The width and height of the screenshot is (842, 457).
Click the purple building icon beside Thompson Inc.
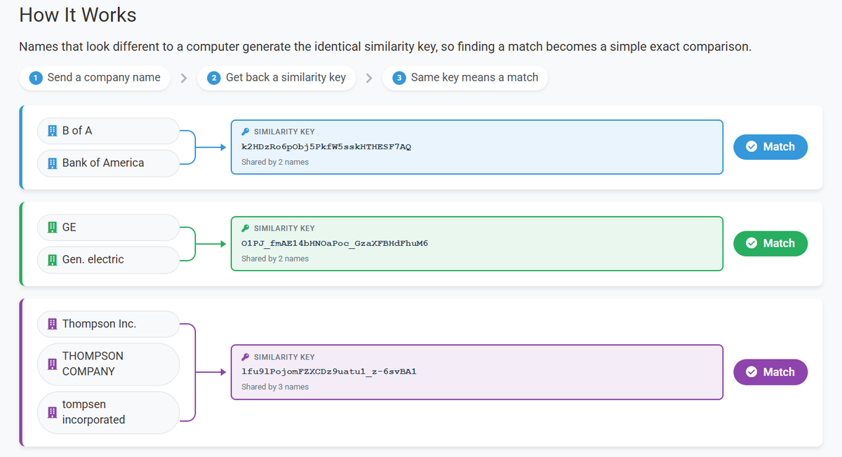coord(52,324)
